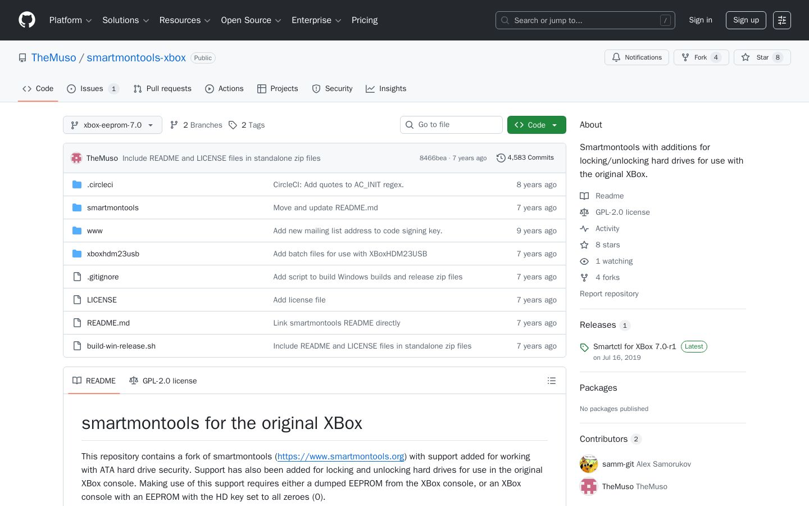This screenshot has height=506, width=809.
Task: Click the Sign up button
Action: coord(746,20)
